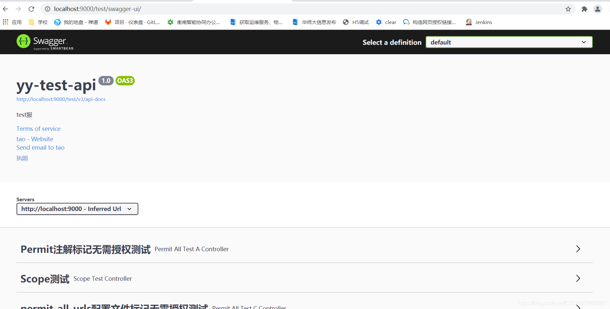Click the clear gear bookmark icon
The width and height of the screenshot is (610, 309).
(x=379, y=22)
